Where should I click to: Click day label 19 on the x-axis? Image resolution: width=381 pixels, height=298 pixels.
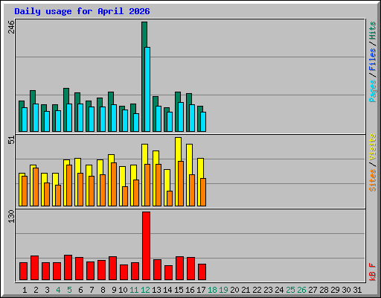(223, 290)
